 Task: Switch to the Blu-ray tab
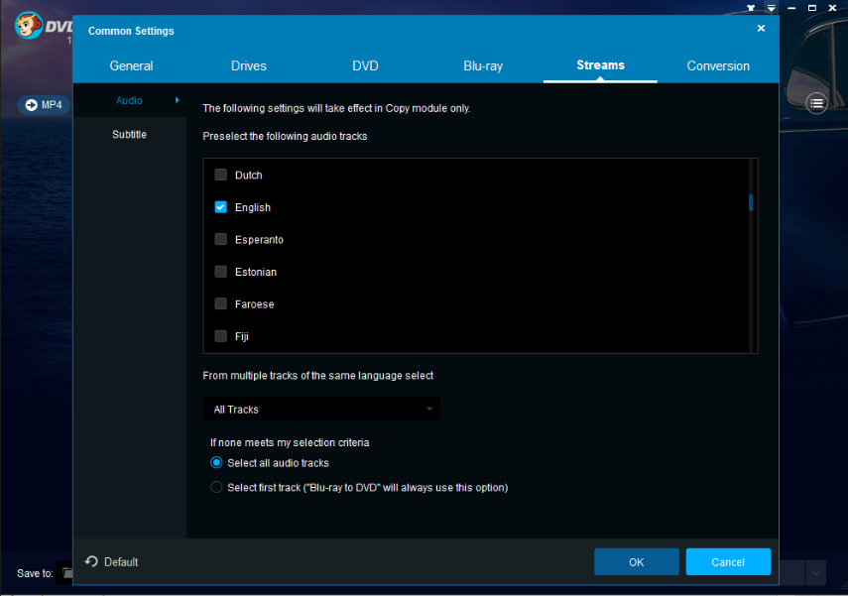pos(483,66)
